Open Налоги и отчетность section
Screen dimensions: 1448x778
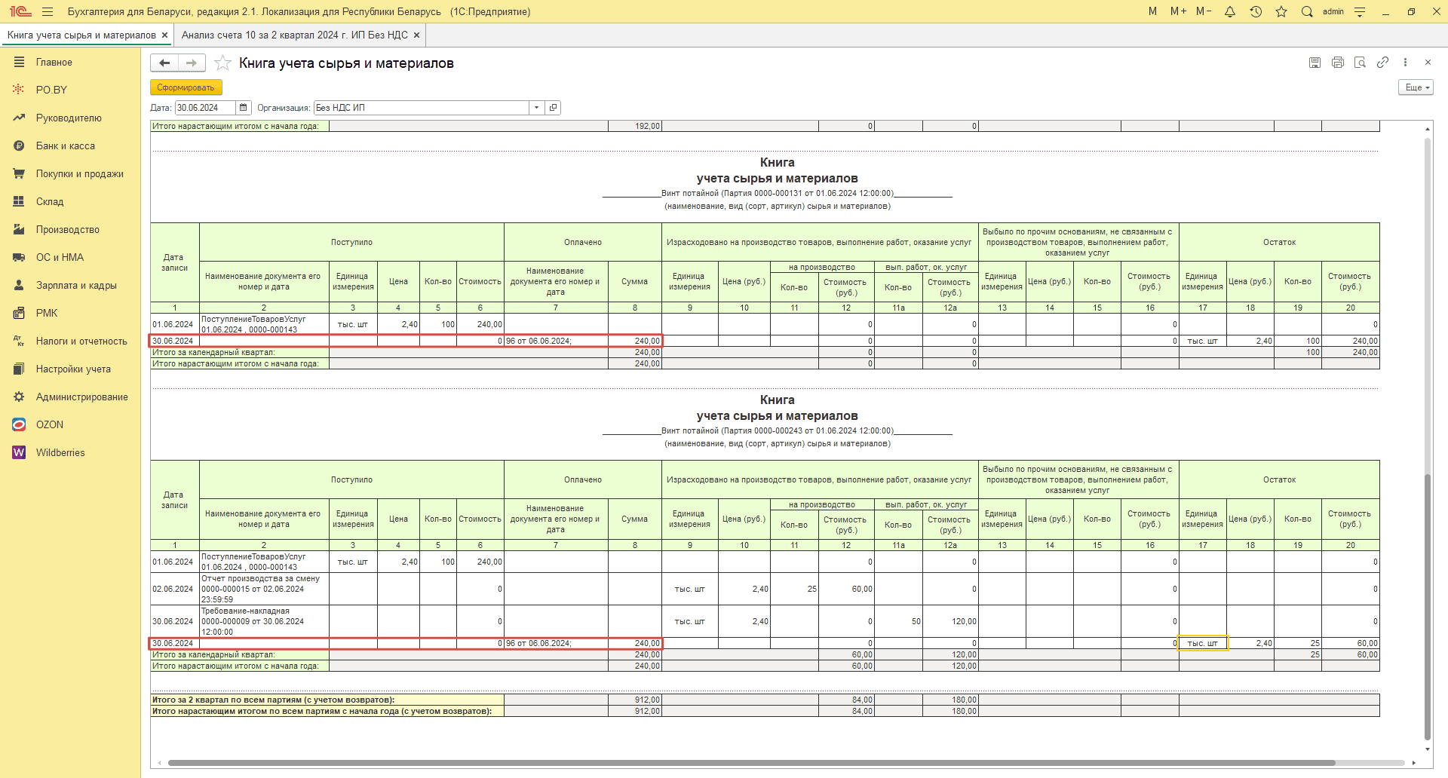pos(81,342)
